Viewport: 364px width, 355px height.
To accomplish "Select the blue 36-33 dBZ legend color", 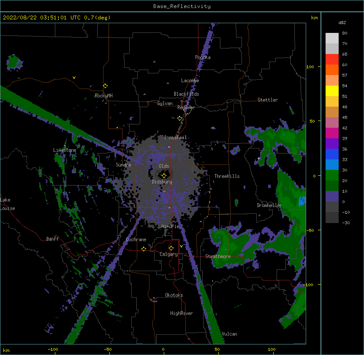I will [x=332, y=154].
